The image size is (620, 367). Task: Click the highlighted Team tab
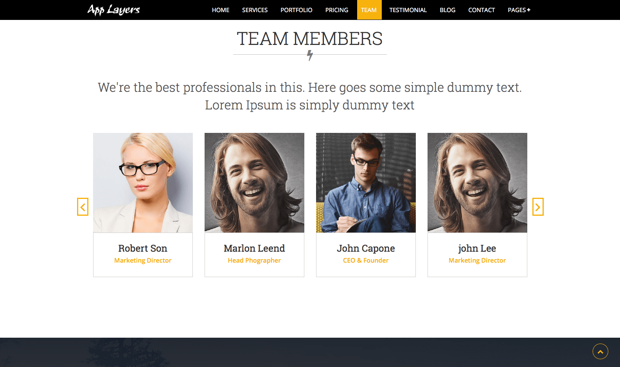(x=369, y=10)
